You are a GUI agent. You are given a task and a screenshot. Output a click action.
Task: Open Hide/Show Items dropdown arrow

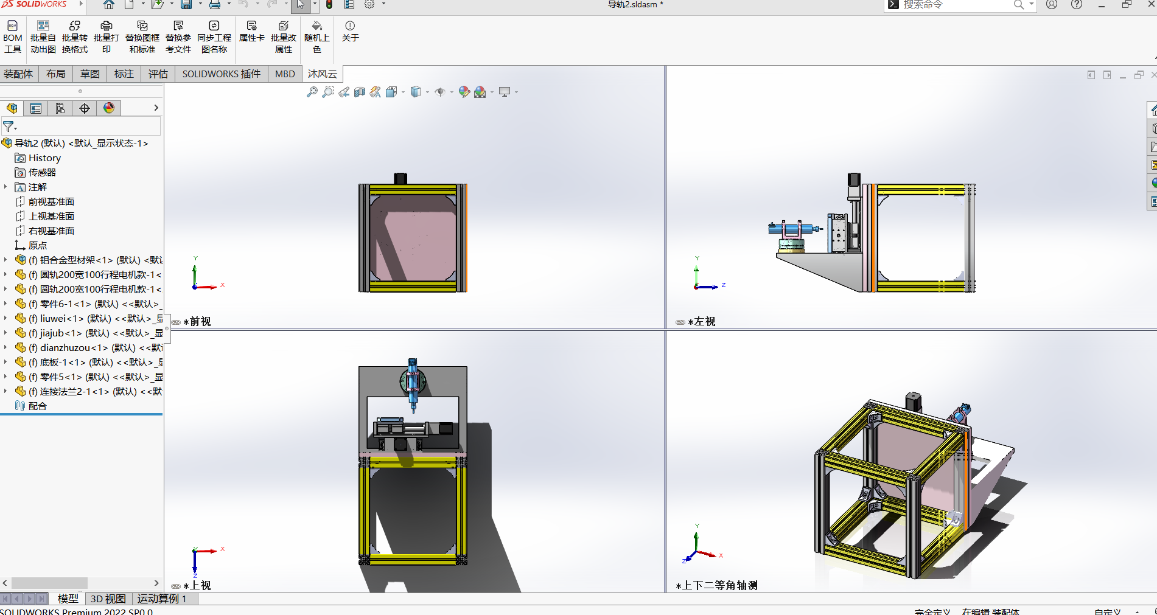click(x=452, y=92)
